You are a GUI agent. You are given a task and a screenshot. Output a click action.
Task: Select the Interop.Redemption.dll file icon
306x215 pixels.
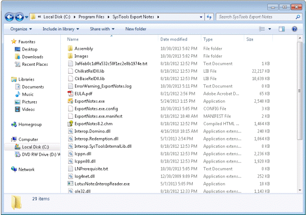click(70, 139)
